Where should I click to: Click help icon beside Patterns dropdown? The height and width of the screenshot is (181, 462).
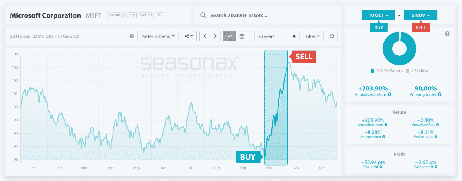pos(132,36)
